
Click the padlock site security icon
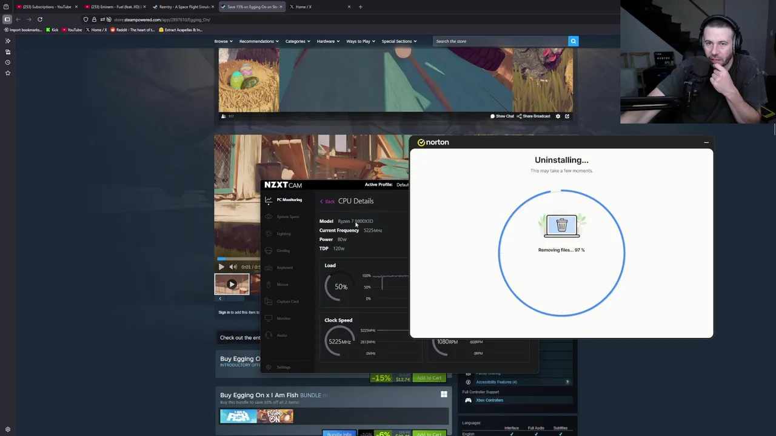tap(94, 19)
